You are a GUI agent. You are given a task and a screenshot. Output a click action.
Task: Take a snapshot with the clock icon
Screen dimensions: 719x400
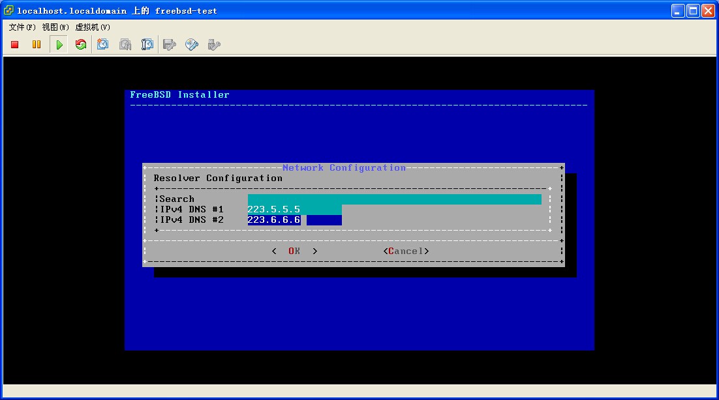point(103,44)
